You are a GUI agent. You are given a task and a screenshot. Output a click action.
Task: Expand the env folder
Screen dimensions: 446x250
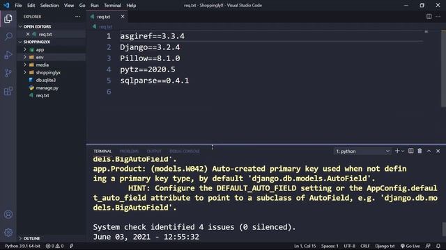tap(25, 57)
